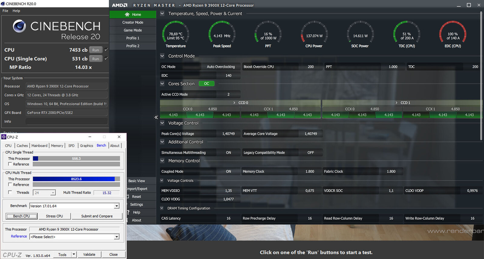Select Creator Mode in Ryzen Master
The image size is (484, 259).
click(x=133, y=22)
